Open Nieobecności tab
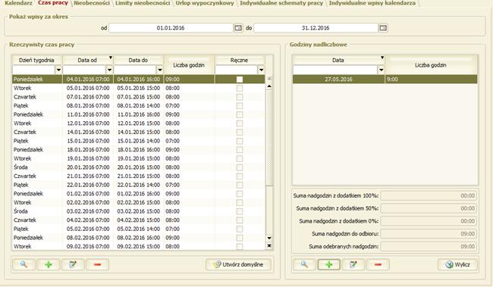The width and height of the screenshot is (493, 287). pos(92,3)
